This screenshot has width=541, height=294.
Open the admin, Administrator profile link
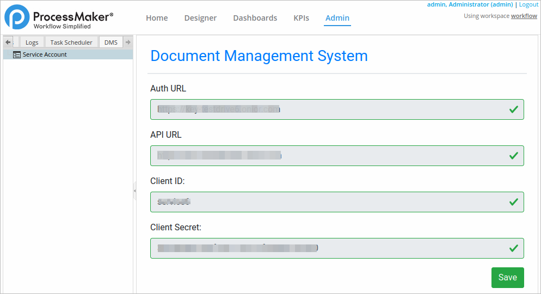tap(470, 4)
